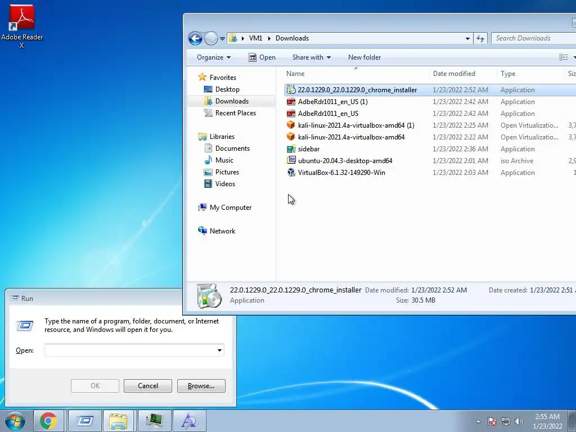This screenshot has height=432, width=576.
Task: Click the Explorer forward arrow button
Action: point(211,38)
